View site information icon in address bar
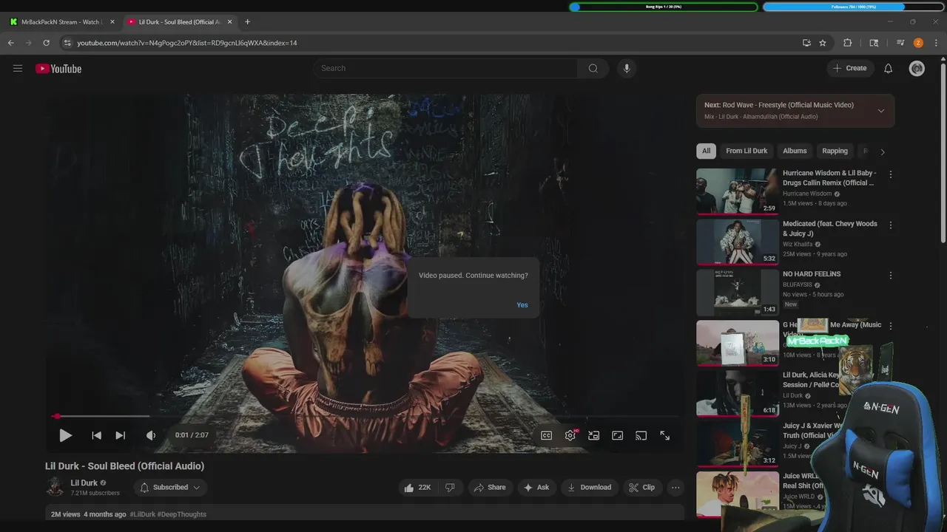The image size is (947, 532). click(x=67, y=43)
